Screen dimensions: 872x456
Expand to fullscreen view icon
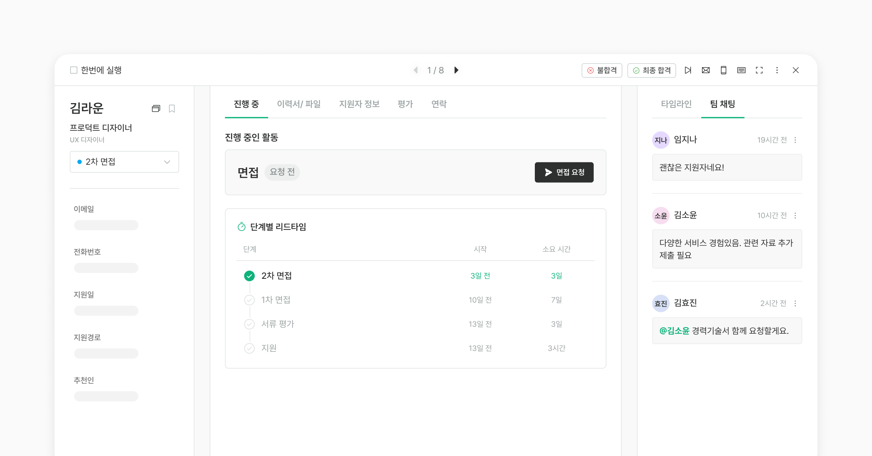pyautogui.click(x=759, y=70)
